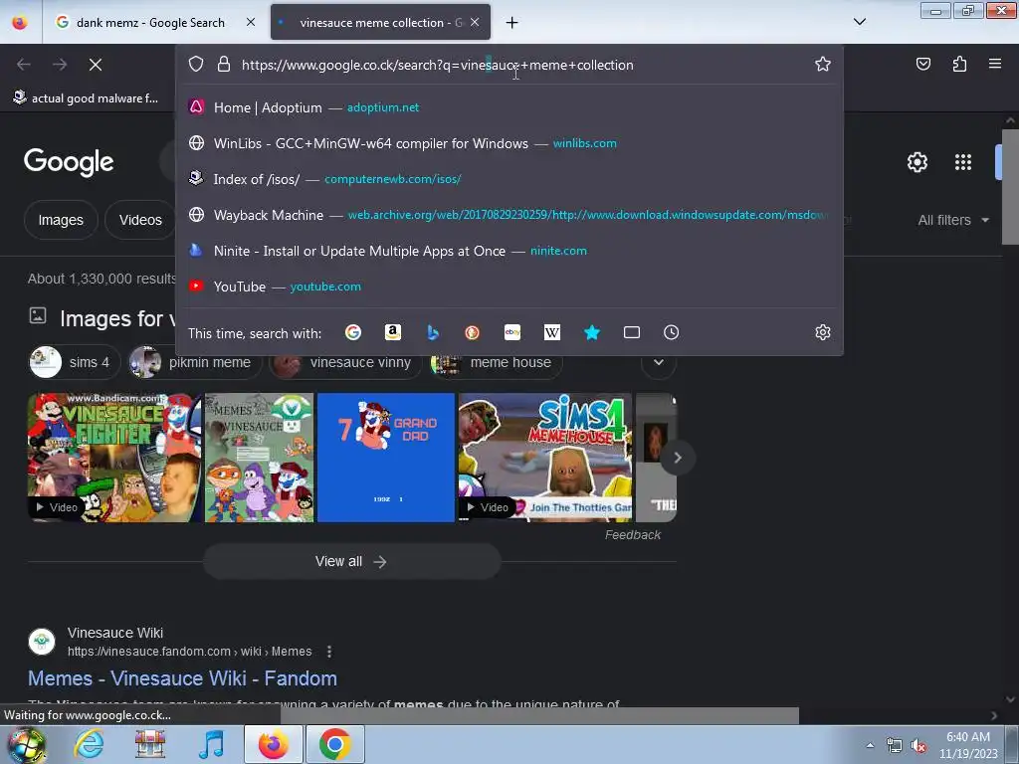Open the 'actual good malware' bookmark
This screenshot has width=1019, height=764.
(86, 98)
